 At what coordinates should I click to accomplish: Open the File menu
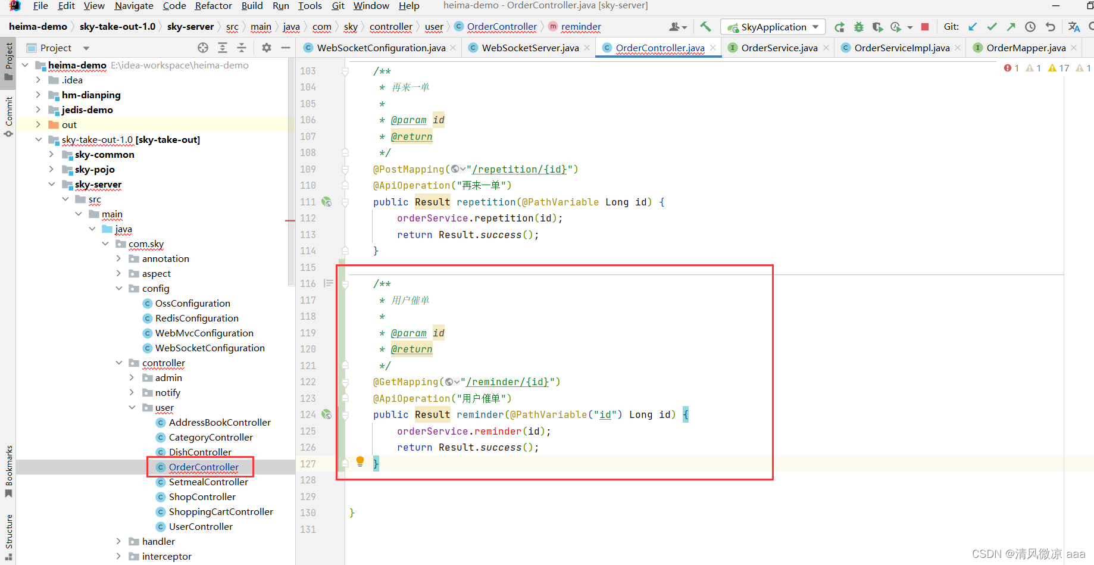(40, 6)
